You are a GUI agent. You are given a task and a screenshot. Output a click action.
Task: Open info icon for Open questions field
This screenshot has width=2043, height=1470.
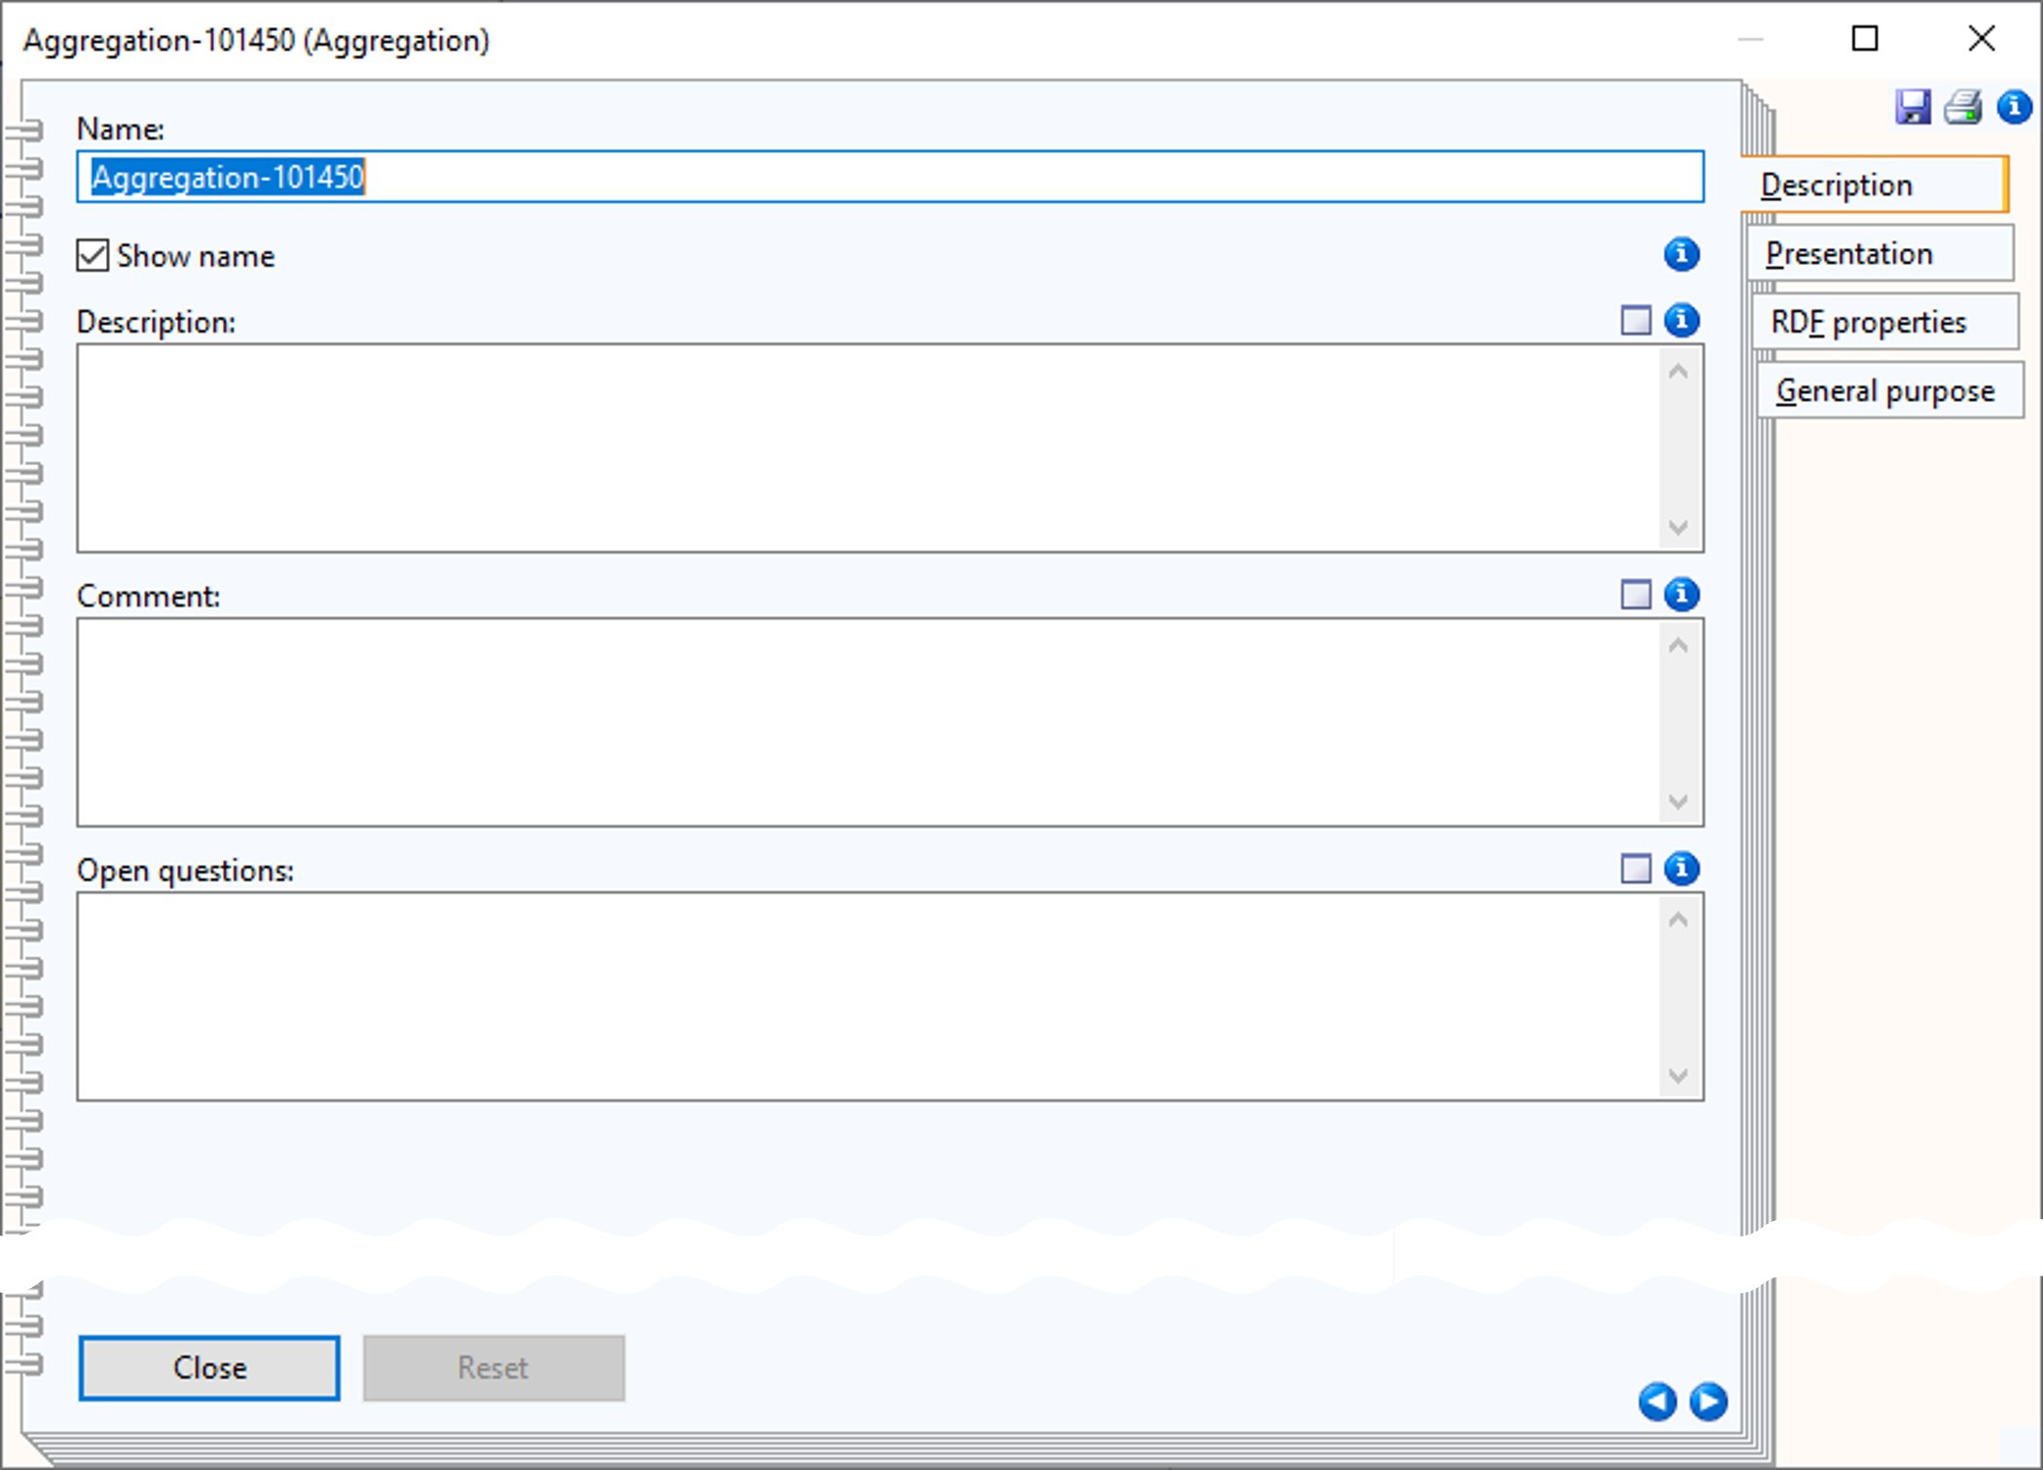click(1681, 869)
